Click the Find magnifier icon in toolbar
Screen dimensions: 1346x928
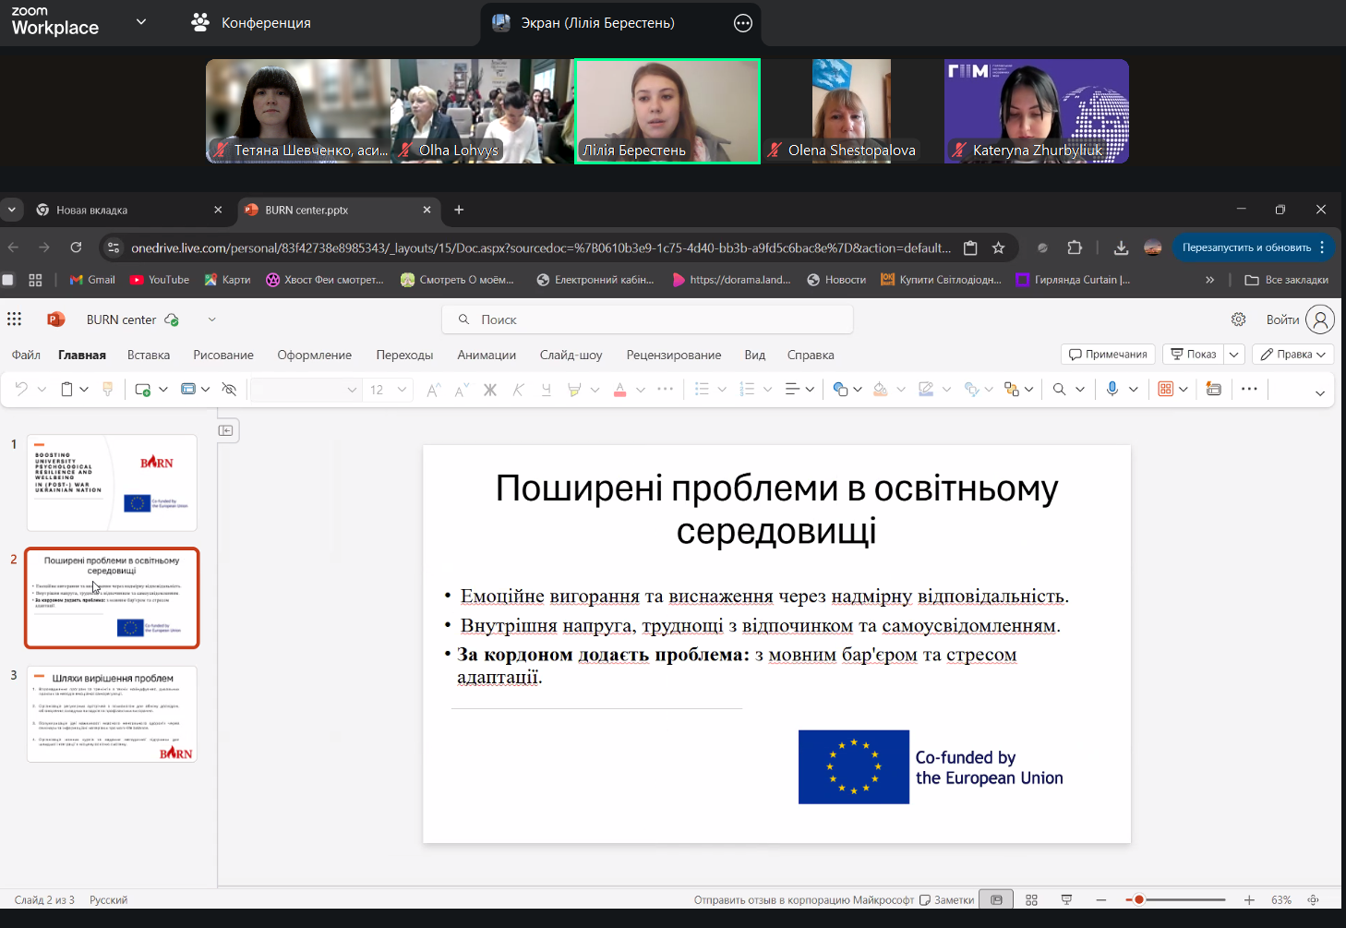tap(1060, 389)
